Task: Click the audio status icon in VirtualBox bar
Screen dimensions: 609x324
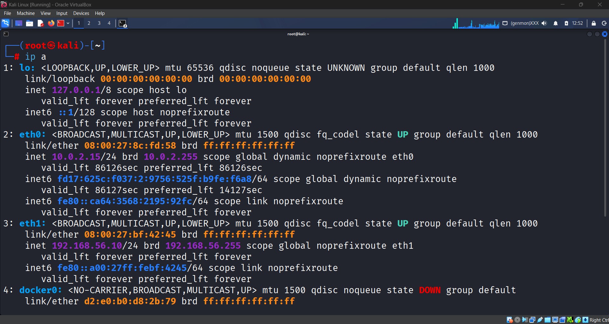Action: coord(525,320)
